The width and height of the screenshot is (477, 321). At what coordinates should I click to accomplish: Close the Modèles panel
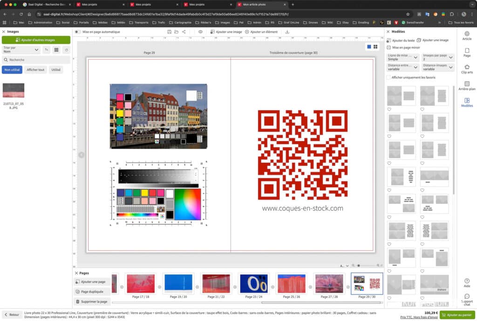[388, 31]
